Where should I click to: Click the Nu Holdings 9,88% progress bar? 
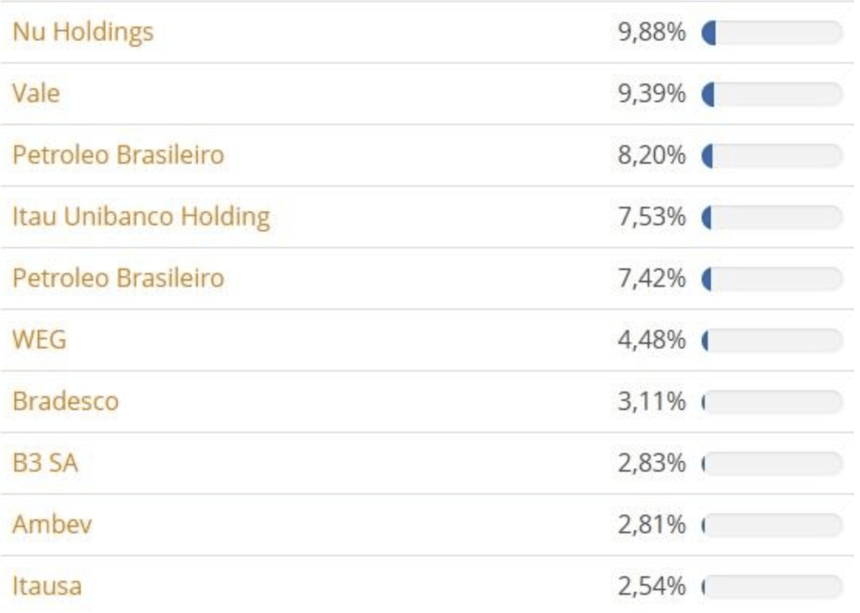point(772,33)
